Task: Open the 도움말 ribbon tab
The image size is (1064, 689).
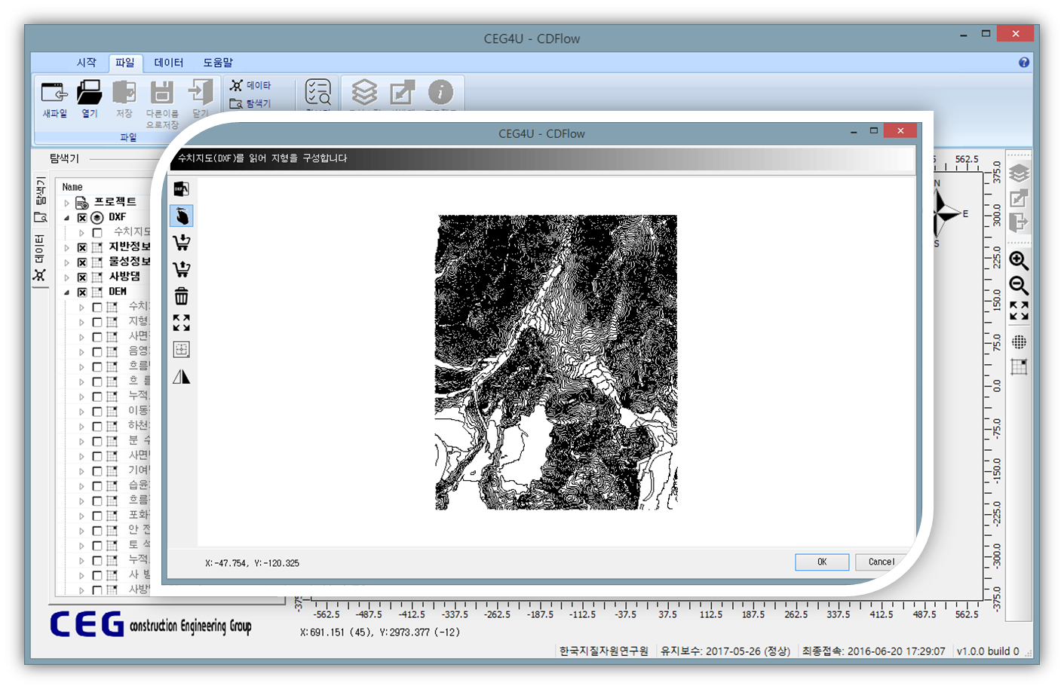Action: pyautogui.click(x=218, y=63)
